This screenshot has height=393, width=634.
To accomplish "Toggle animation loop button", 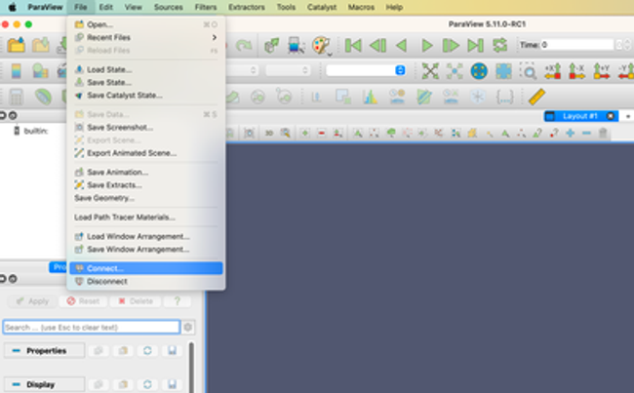I will (499, 45).
